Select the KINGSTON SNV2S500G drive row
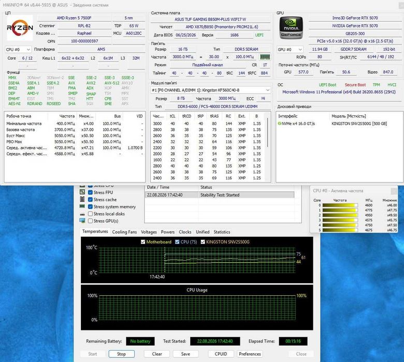The width and height of the screenshot is (404, 362). click(x=339, y=124)
